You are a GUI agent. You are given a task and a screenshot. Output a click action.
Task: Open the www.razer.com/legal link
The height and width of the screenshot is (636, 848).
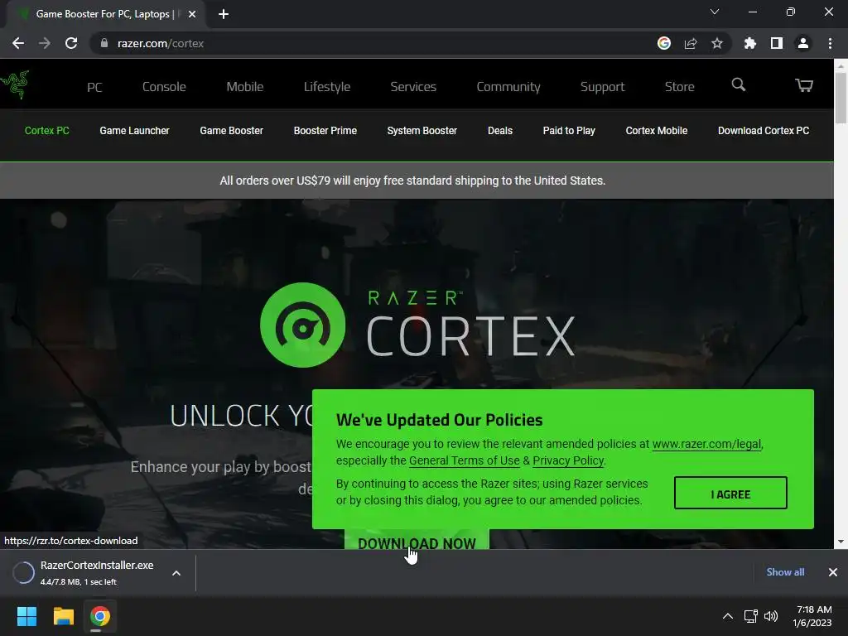[707, 444]
